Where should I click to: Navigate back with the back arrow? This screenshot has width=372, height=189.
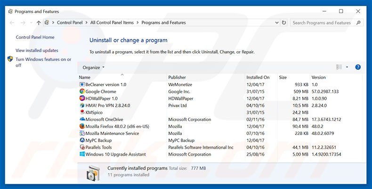tap(12, 23)
